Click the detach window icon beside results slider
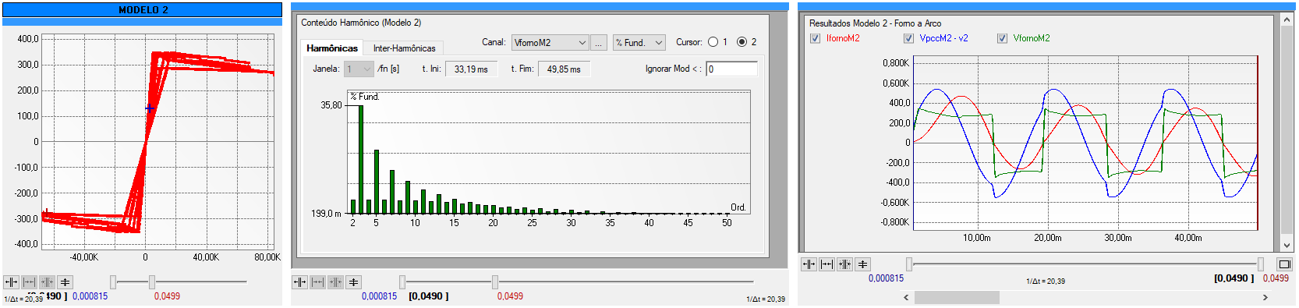The height and width of the screenshot is (308, 1299). tap(1284, 264)
